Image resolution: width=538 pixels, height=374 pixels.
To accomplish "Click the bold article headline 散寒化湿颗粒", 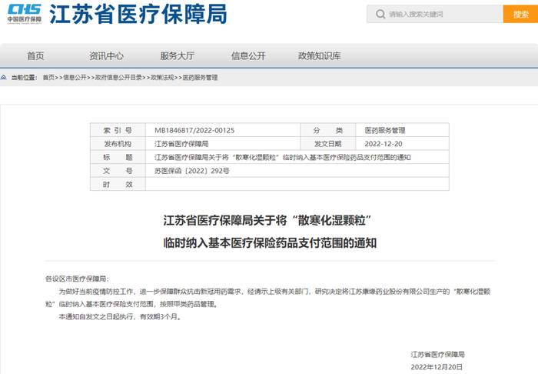I will click(x=267, y=221).
